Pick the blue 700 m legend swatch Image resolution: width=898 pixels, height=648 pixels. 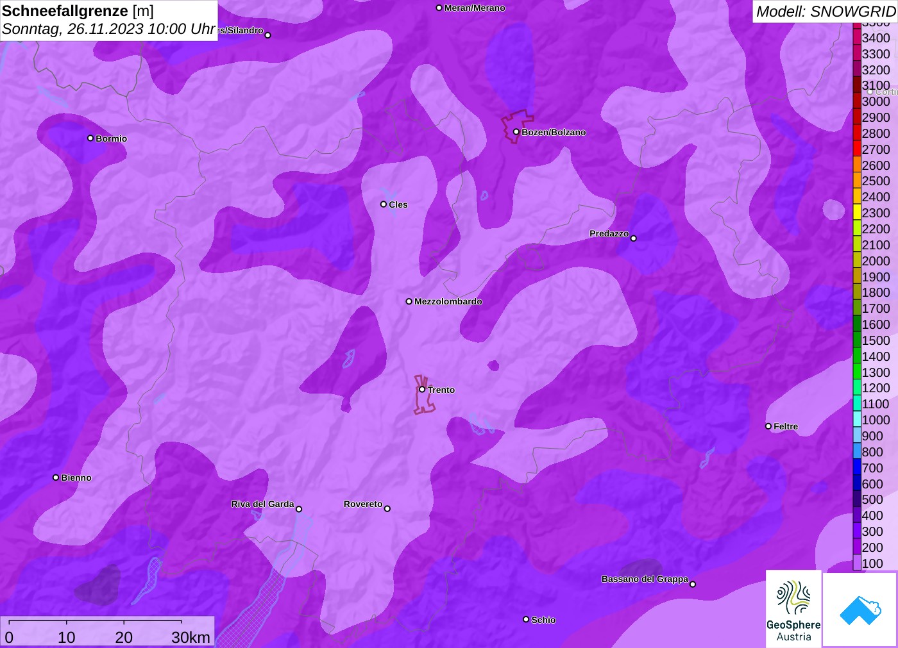857,467
